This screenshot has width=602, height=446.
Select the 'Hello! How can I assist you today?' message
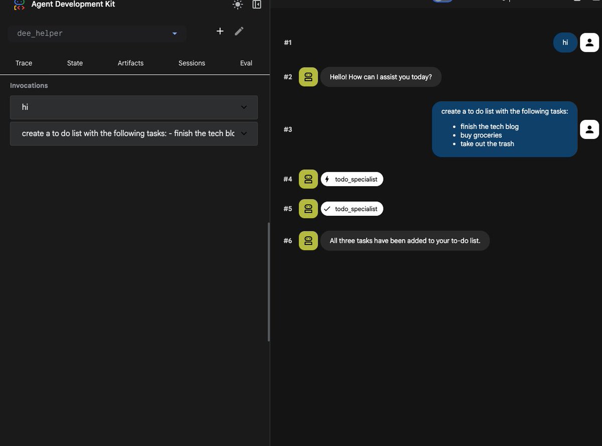tap(381, 77)
